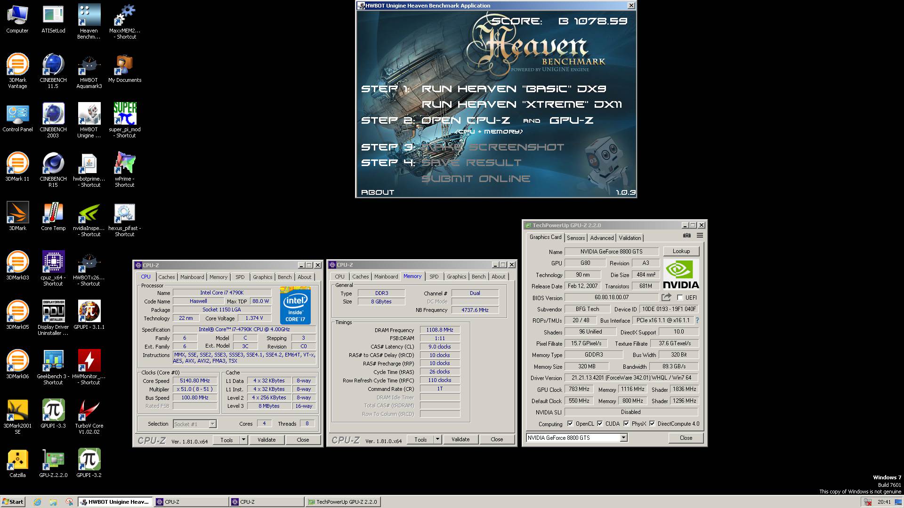The width and height of the screenshot is (904, 508).
Task: Open CINEBENCH 11.5 icon
Action: (53, 71)
